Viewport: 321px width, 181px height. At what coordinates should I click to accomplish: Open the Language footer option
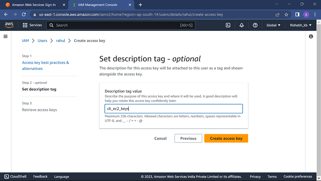coord(62,177)
